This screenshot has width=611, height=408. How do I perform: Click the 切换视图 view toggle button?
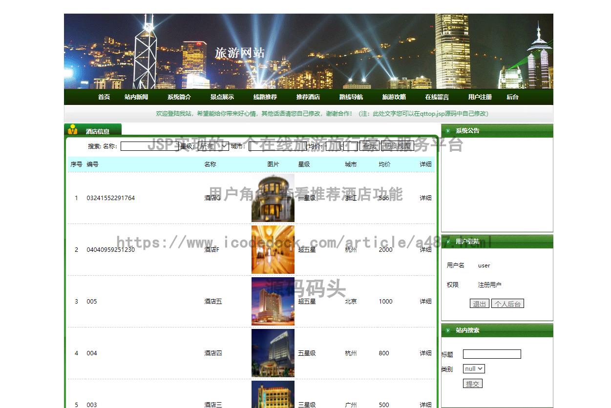(397, 145)
